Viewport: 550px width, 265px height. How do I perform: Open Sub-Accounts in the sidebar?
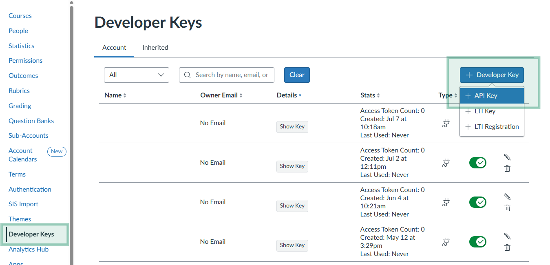(x=29, y=136)
